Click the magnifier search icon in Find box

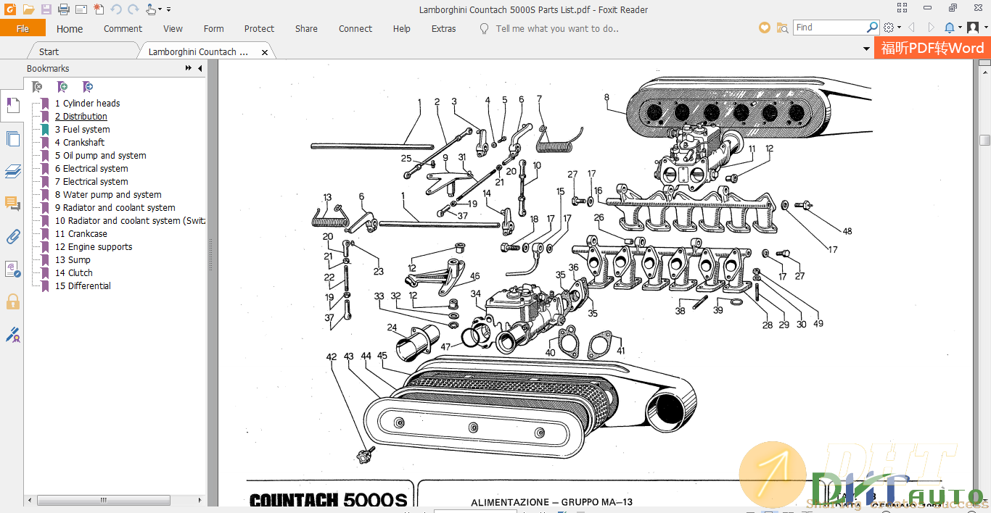pyautogui.click(x=872, y=27)
